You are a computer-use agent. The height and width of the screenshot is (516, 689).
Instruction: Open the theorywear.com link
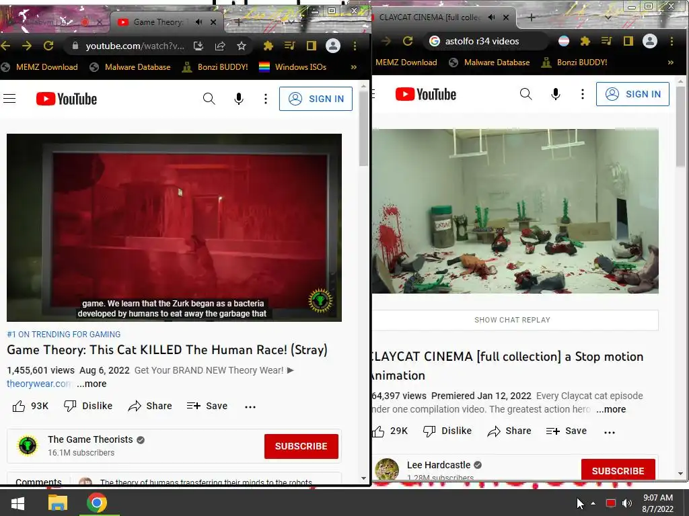click(38, 384)
